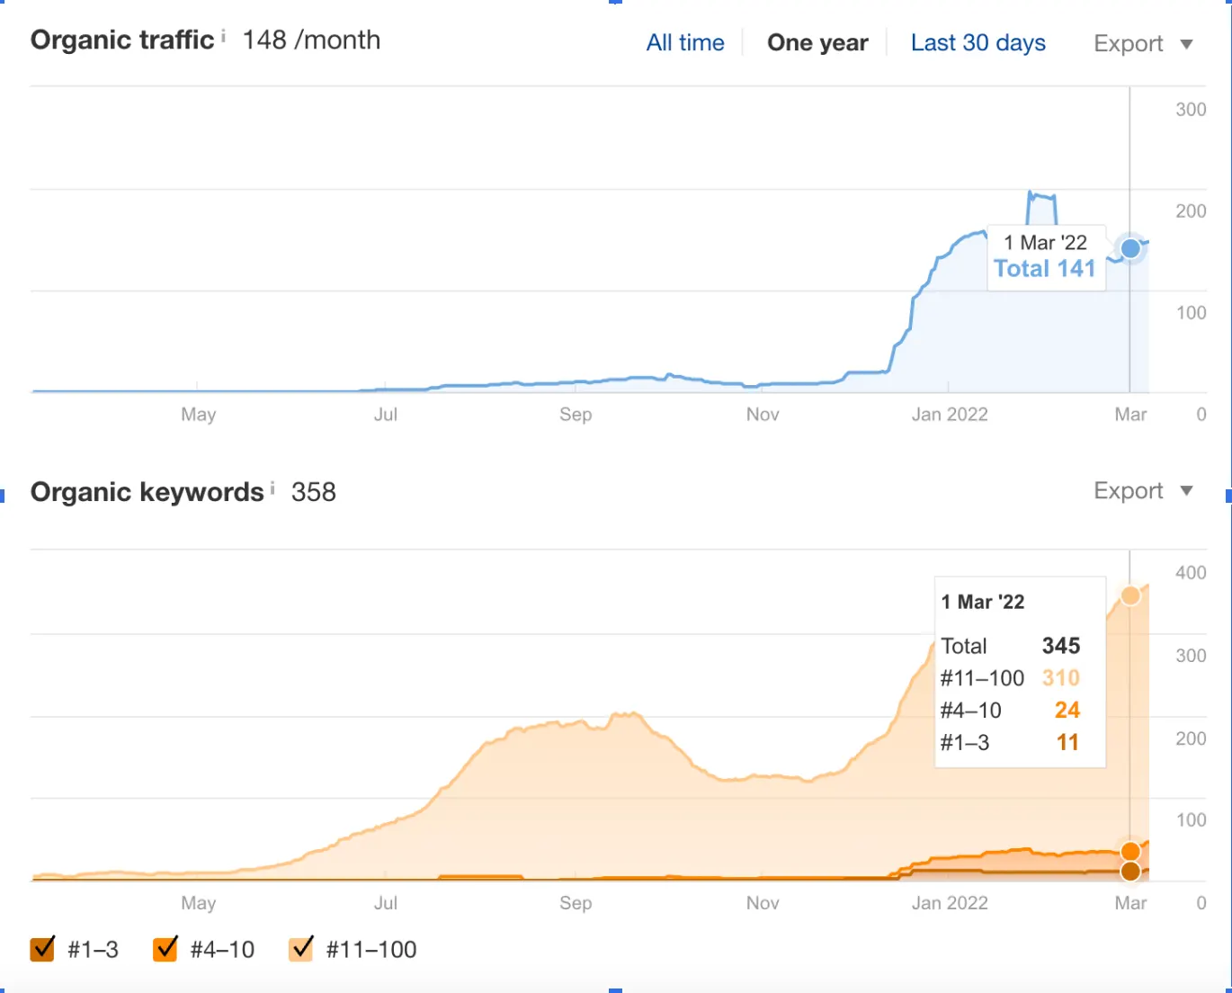Image resolution: width=1232 pixels, height=993 pixels.
Task: Switch to the All time view
Action: [x=684, y=42]
